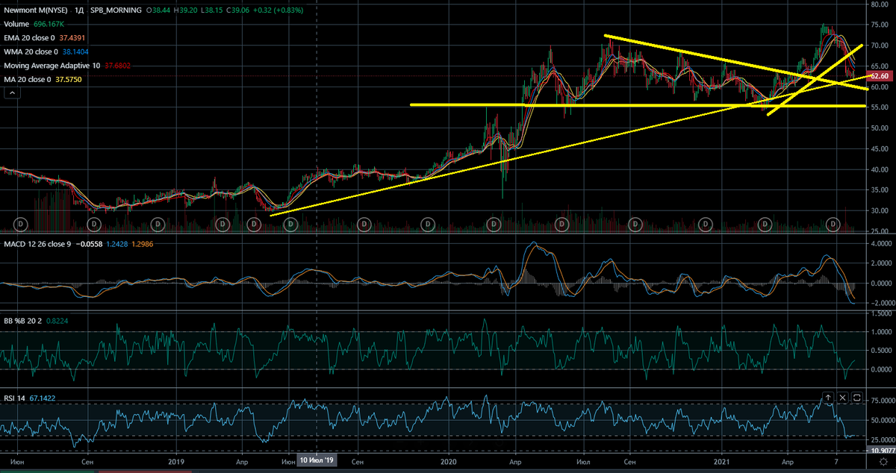Screen dimensions: 896x473
Task: Select the WMA 20 close indicator legend
Action: click(30, 51)
